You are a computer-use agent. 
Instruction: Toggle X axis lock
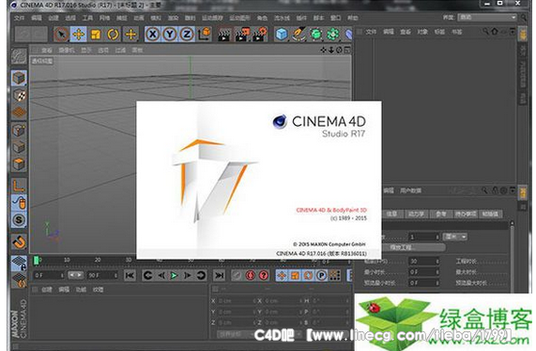[153, 35]
